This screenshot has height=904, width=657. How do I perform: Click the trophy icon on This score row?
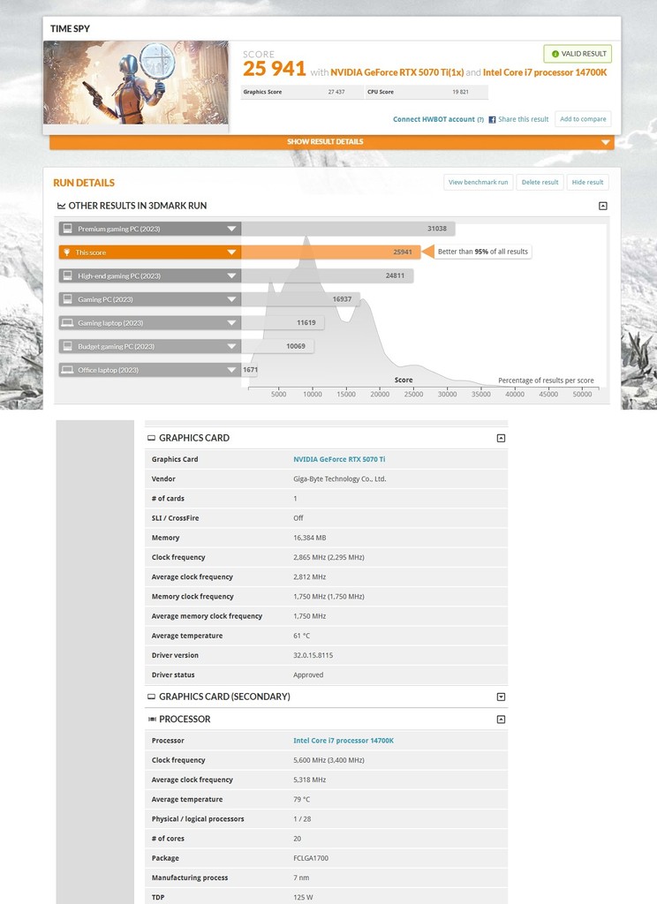(67, 252)
